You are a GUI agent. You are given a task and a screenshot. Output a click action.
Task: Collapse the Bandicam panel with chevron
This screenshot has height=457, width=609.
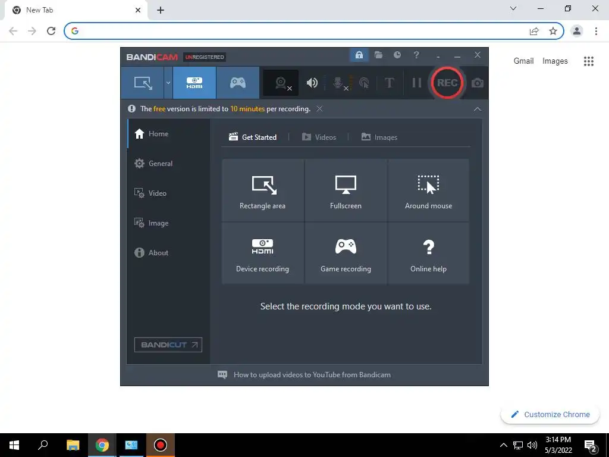[x=478, y=109]
